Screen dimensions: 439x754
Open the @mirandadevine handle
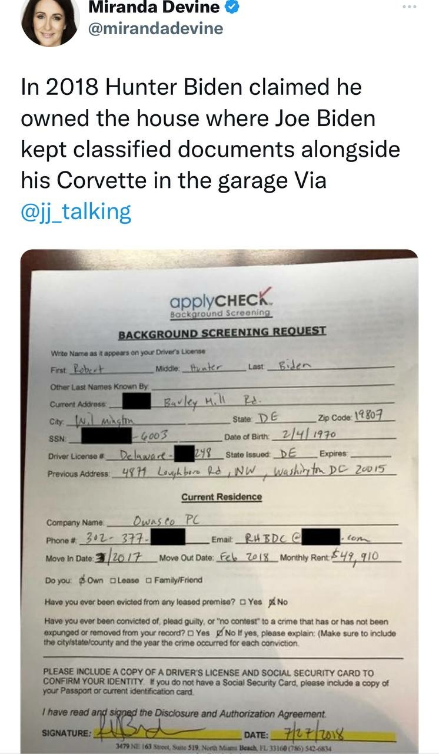click(x=155, y=28)
